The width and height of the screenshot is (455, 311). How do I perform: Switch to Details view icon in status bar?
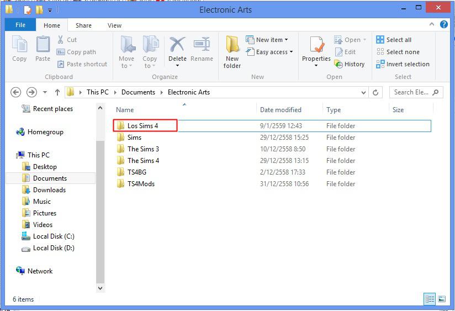pyautogui.click(x=430, y=299)
